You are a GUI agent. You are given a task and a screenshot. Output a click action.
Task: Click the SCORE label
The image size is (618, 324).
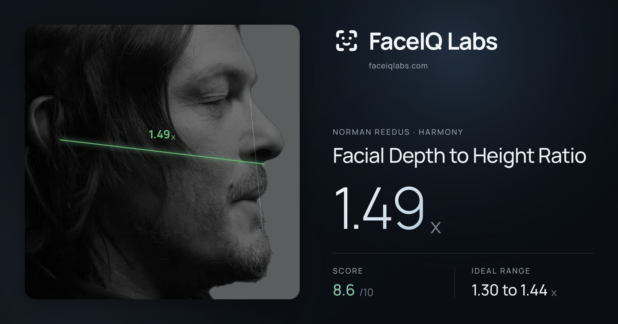pos(348,271)
